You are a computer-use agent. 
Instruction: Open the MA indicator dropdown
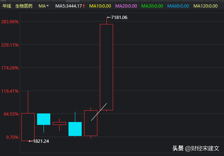click(x=44, y=6)
